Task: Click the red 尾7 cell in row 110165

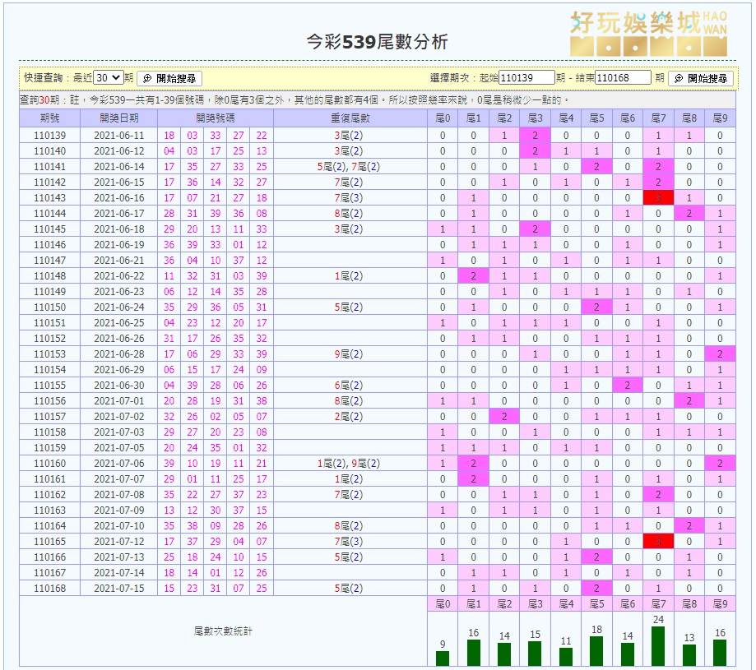Action: [x=658, y=541]
